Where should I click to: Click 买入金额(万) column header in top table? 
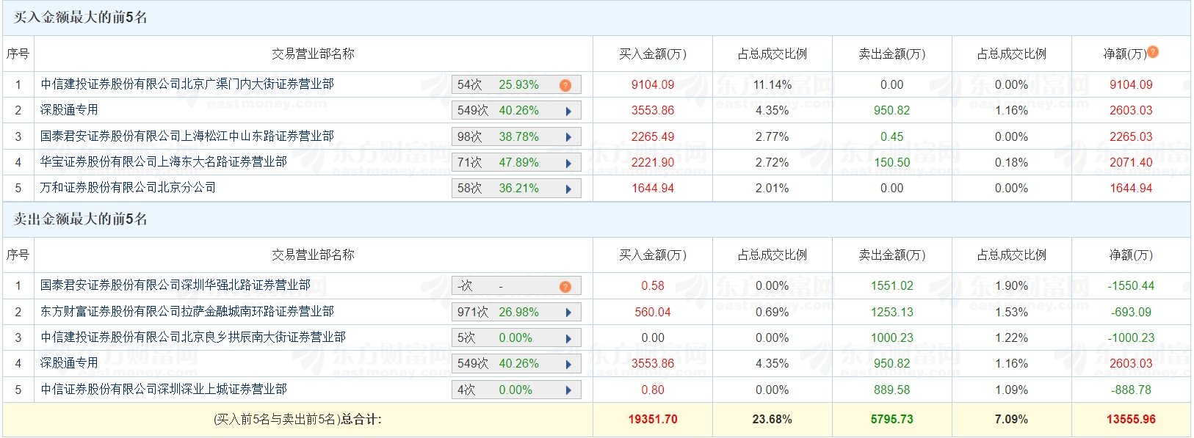tap(653, 54)
